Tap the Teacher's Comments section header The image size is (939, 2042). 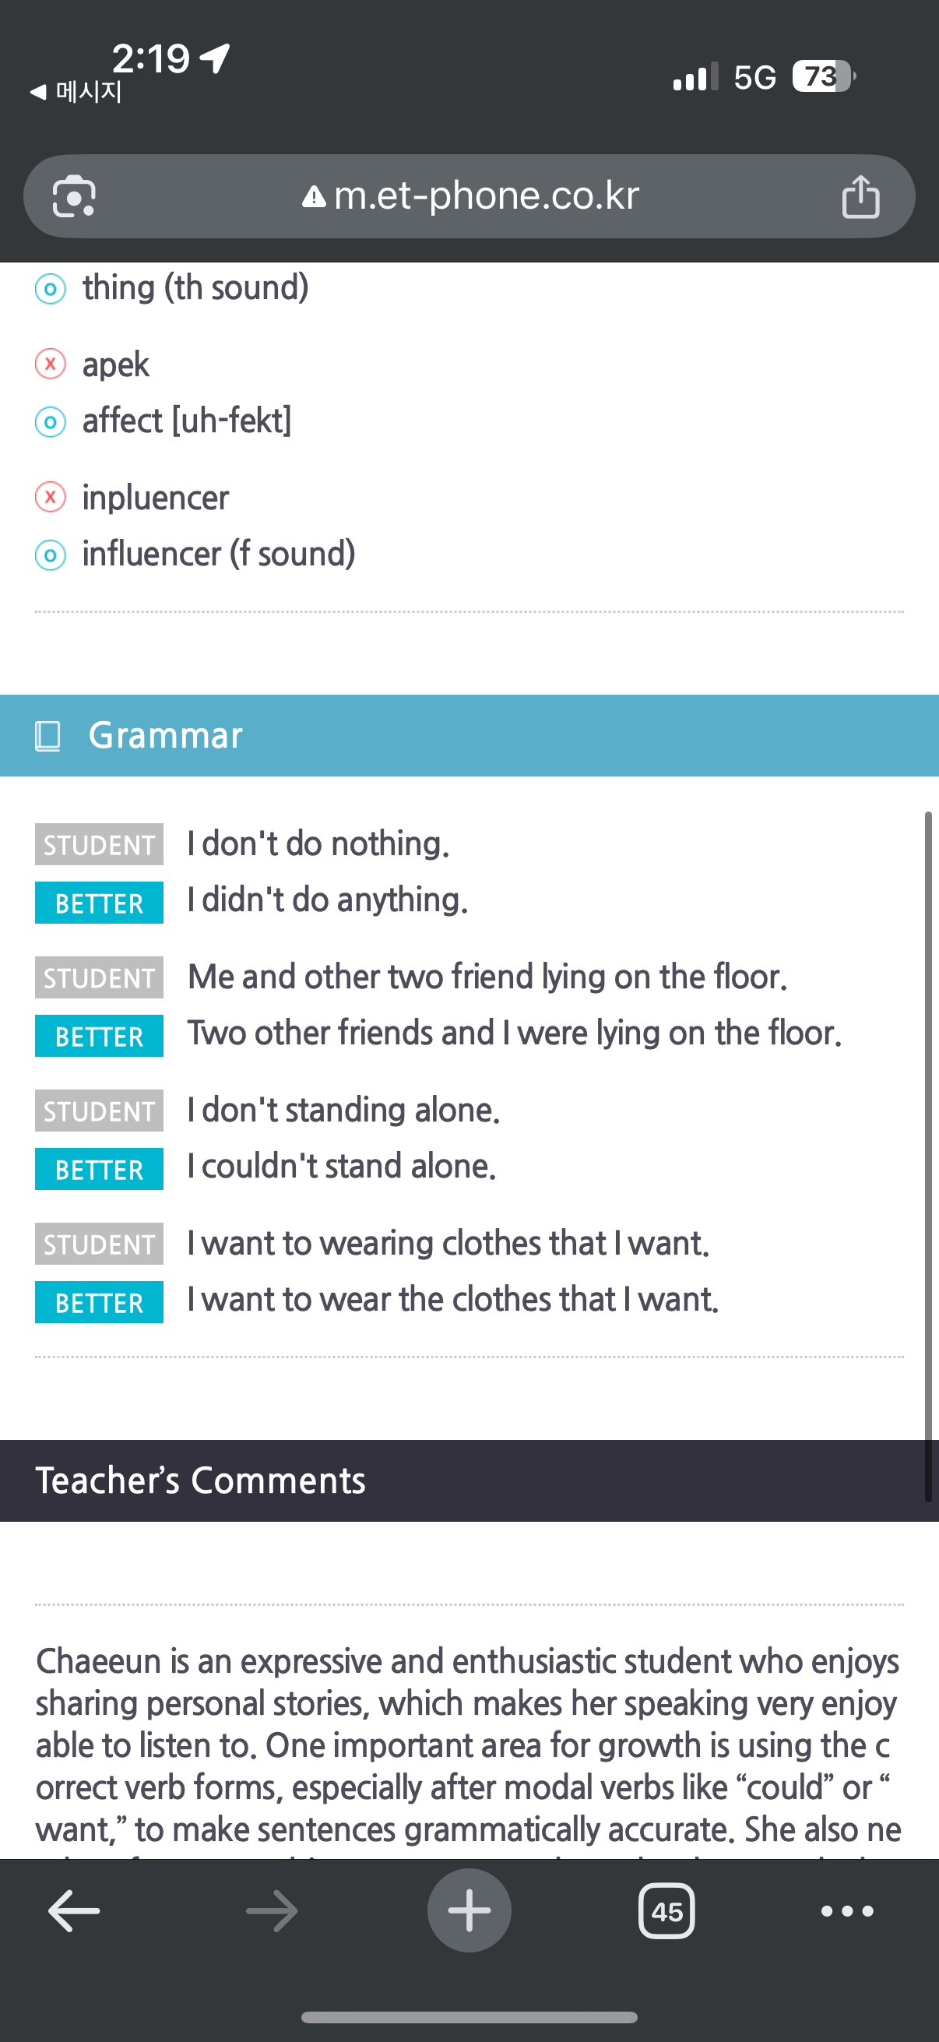click(x=469, y=1480)
